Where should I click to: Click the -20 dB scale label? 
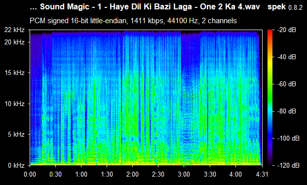pyautogui.click(x=287, y=30)
